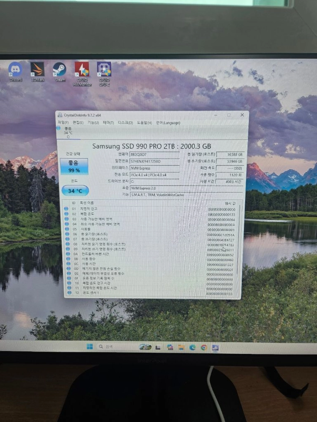Select row 03 사용 가능한 예비 영역
The width and height of the screenshot is (317, 422).
[150, 219]
